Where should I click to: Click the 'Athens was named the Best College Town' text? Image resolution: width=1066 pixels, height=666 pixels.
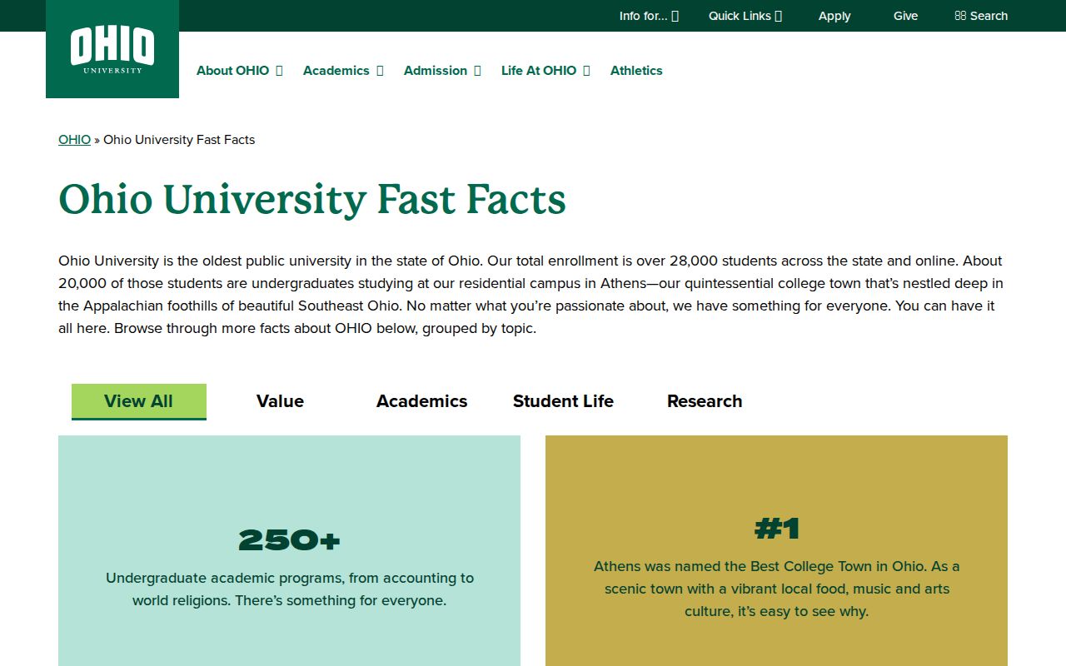click(x=777, y=589)
